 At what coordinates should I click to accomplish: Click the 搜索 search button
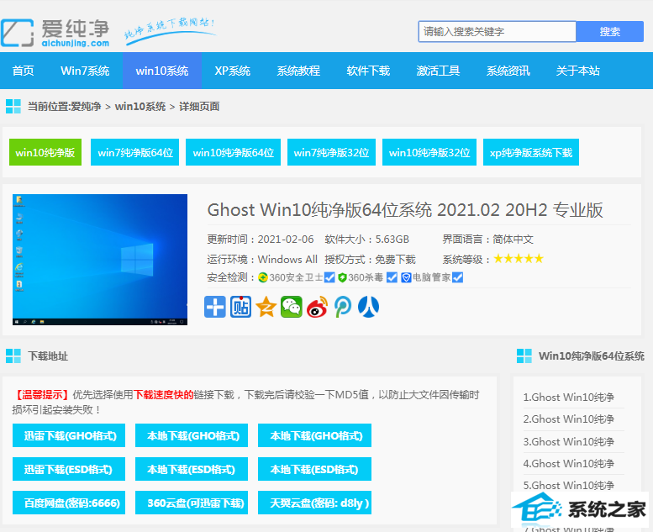coord(609,32)
